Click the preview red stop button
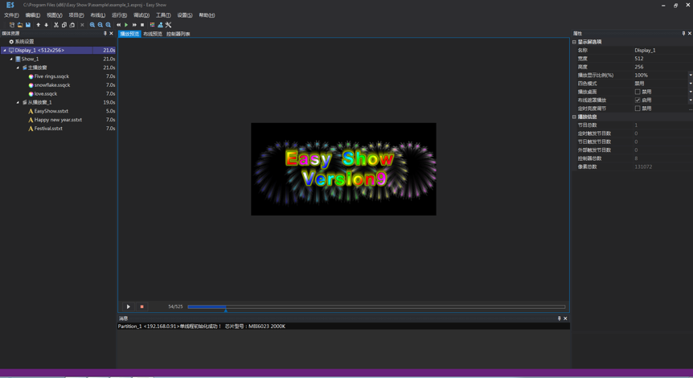The width and height of the screenshot is (693, 378). click(x=141, y=306)
